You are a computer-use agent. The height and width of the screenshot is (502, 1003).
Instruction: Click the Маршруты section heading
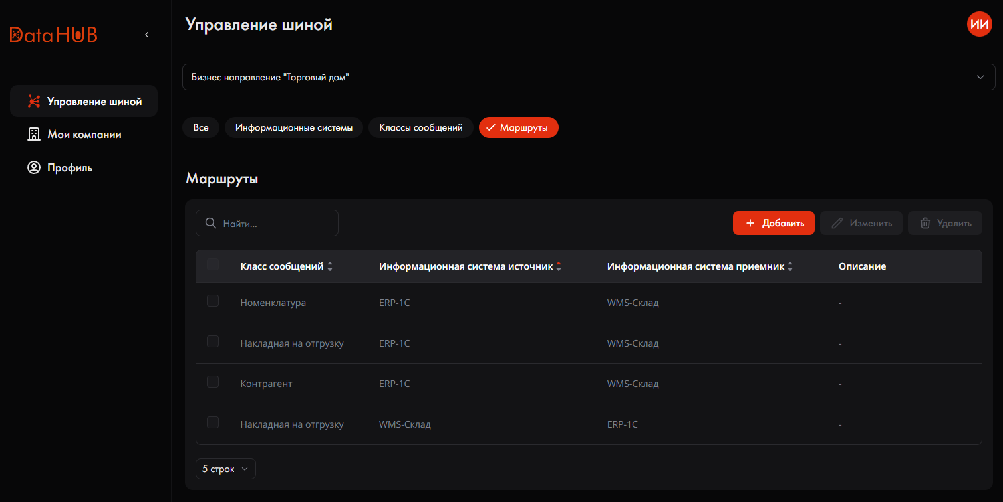[x=222, y=179]
